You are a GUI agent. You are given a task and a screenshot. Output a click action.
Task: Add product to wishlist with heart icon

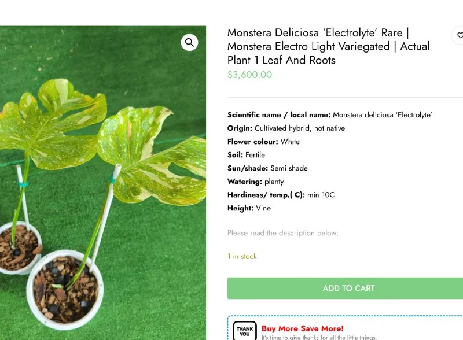pos(460,36)
